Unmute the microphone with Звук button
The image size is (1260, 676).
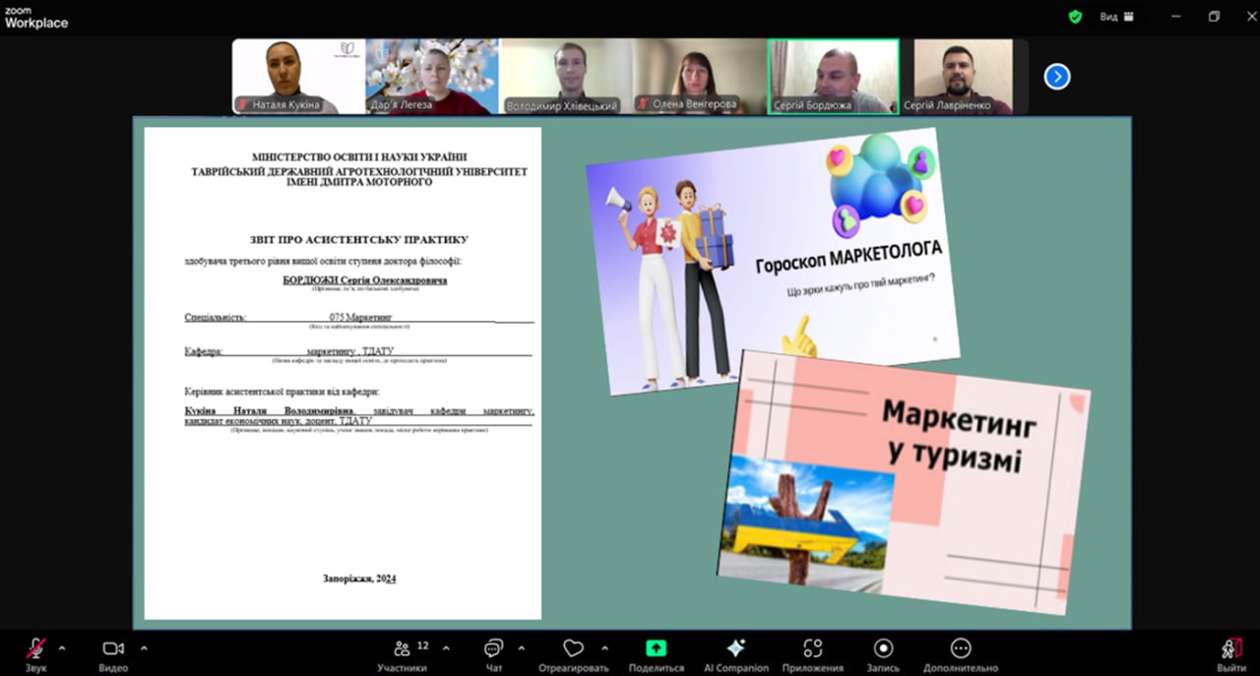pyautogui.click(x=35, y=649)
